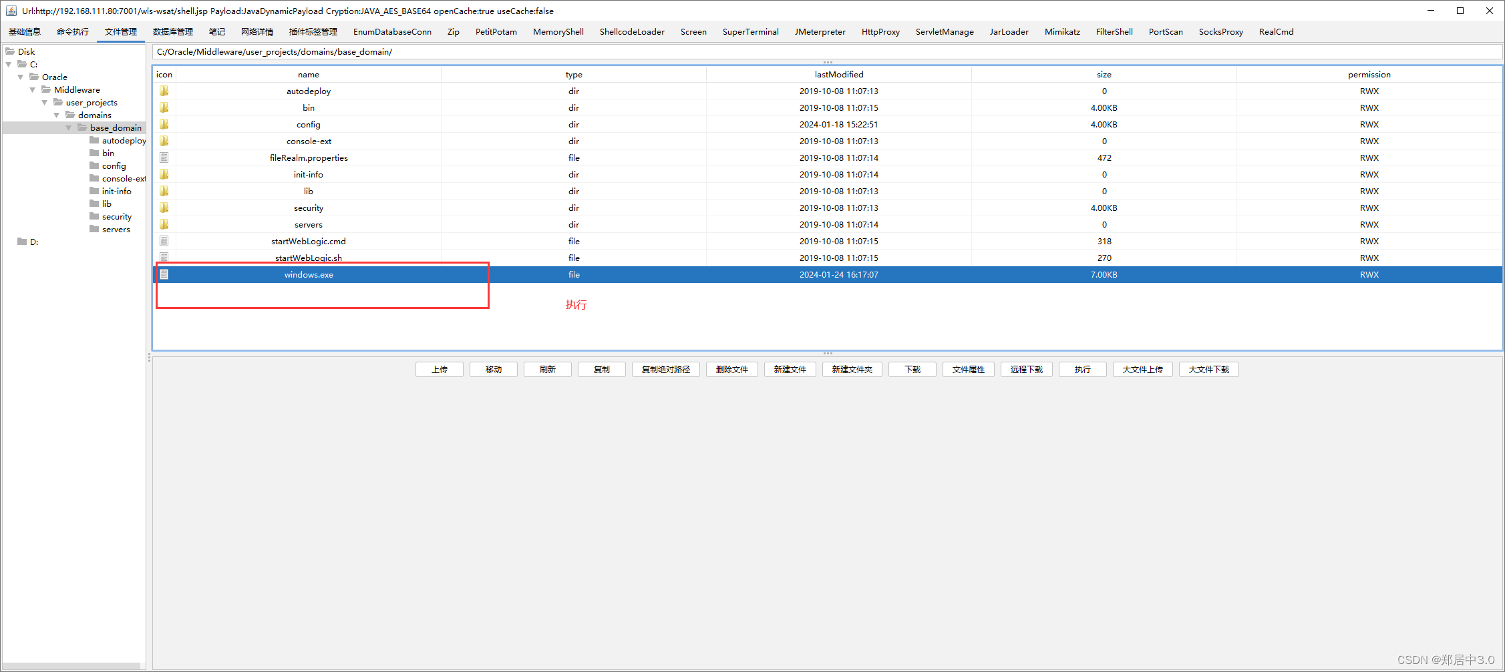Click the 复制绝对路径 button
This screenshot has width=1505, height=672.
point(666,370)
